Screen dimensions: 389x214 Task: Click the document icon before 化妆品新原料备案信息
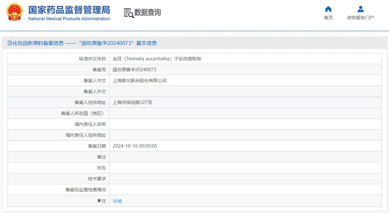[x=10, y=43]
